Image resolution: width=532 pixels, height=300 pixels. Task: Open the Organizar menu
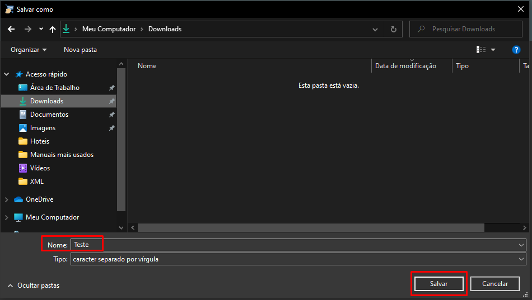29,50
